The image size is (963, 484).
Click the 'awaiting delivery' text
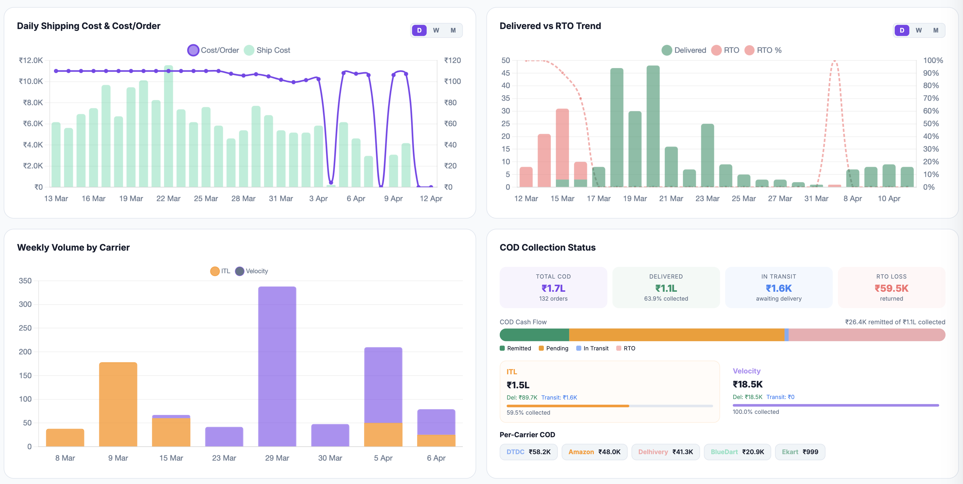point(779,298)
